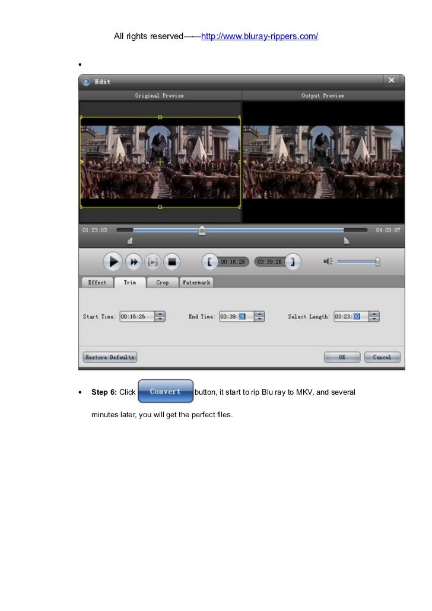Open the Watermark tab
432x611 pixels.
point(196,283)
